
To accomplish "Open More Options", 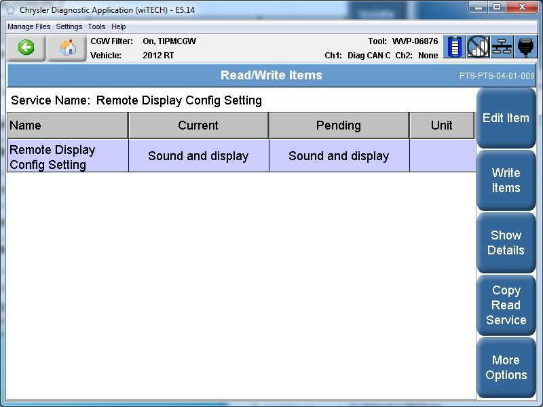I will [x=506, y=368].
